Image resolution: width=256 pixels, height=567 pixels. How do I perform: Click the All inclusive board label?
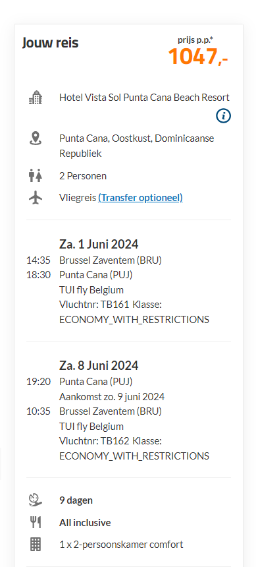pos(85,523)
